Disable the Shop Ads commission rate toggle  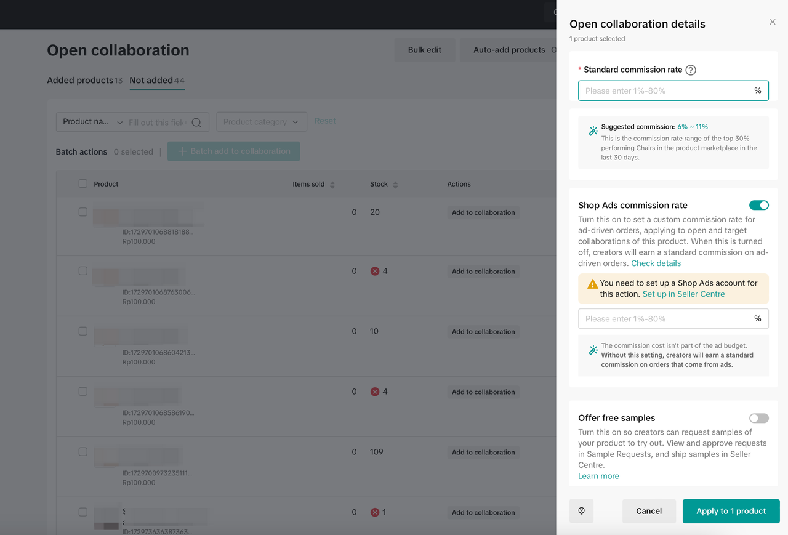click(758, 206)
